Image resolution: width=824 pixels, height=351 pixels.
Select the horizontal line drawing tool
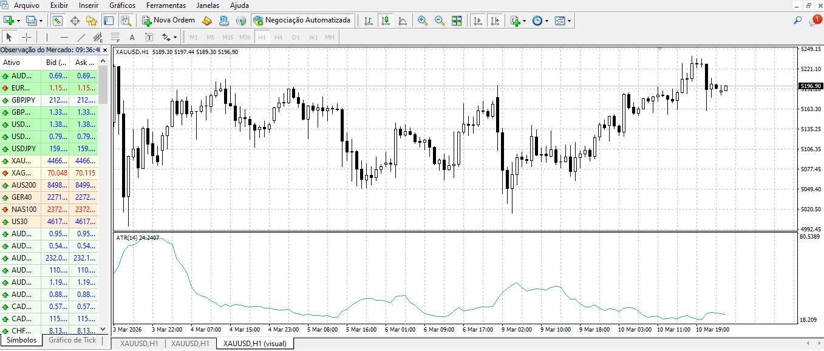(64, 38)
